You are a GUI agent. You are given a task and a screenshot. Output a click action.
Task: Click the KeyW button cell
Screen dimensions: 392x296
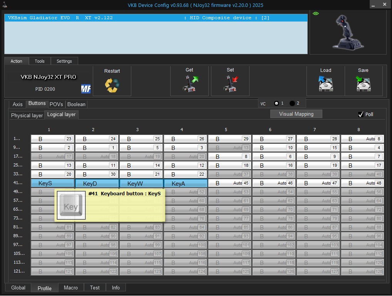[x=141, y=183]
